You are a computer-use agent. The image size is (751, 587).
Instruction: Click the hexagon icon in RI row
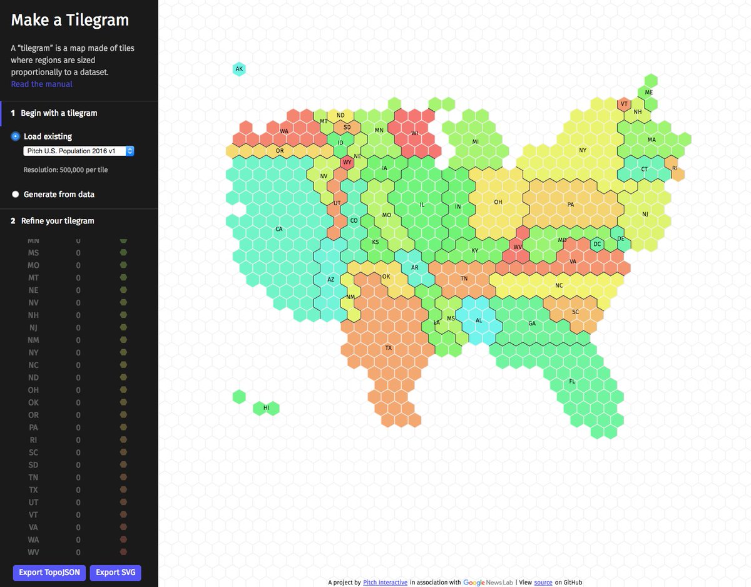pos(123,440)
